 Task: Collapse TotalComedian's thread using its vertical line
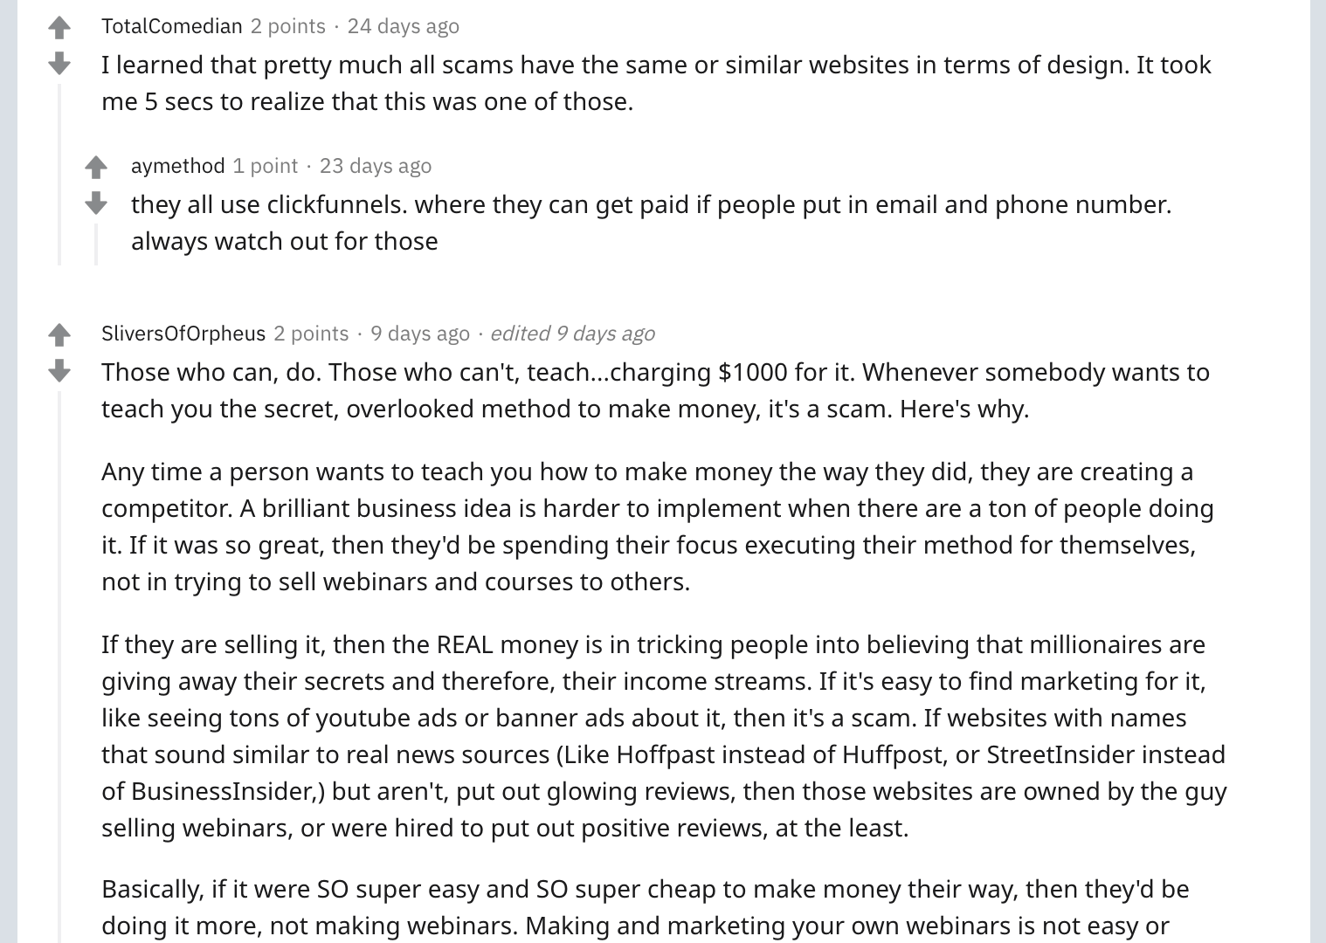59,175
